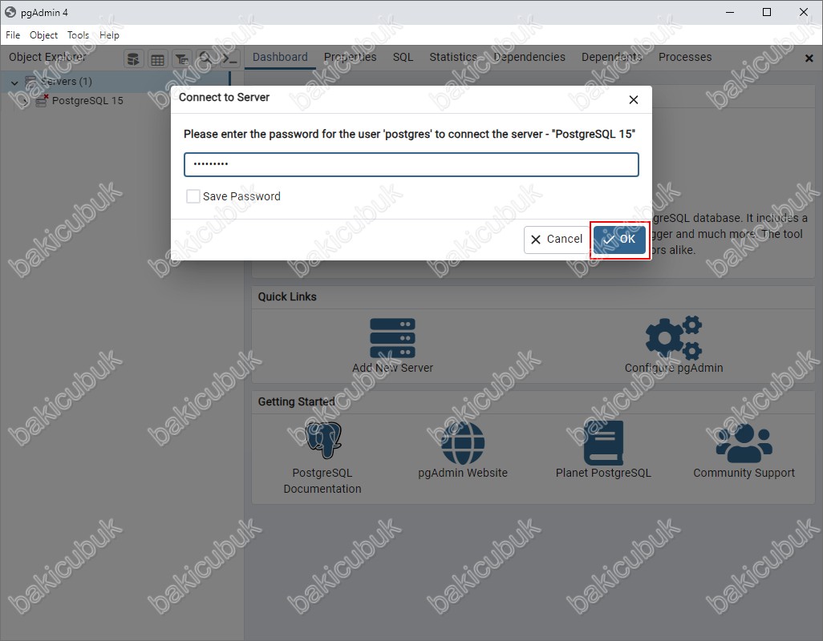Screen dimensions: 823x641
Task: Close the Connect to Server dialog
Action: point(634,99)
